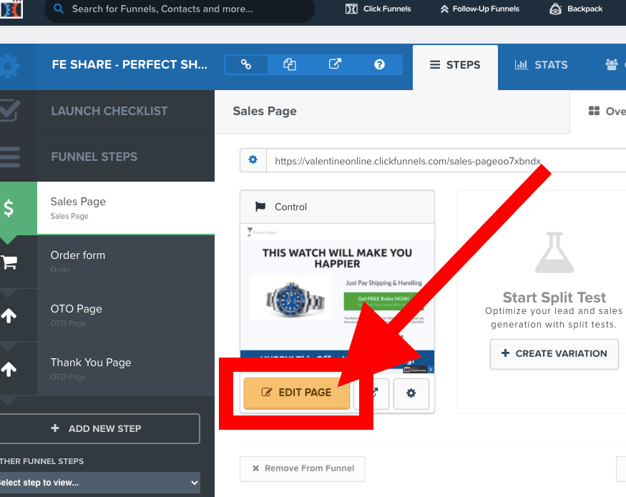The width and height of the screenshot is (626, 497).
Task: Click Thank You Page up-arrow icon
Action: [x=9, y=369]
